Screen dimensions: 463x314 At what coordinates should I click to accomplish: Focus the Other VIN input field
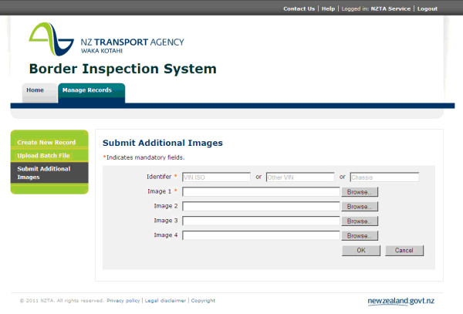pos(299,177)
